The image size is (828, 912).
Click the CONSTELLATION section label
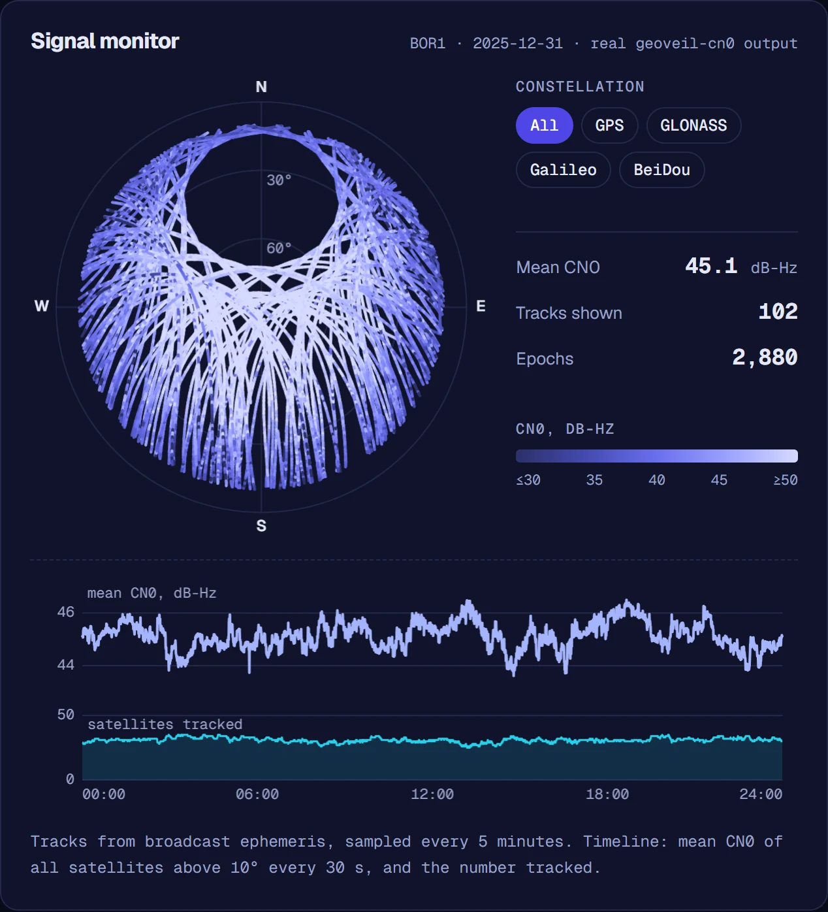coord(580,86)
